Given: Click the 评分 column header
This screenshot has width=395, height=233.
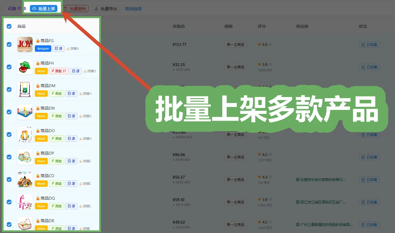Looking at the screenshot, I should [262, 26].
